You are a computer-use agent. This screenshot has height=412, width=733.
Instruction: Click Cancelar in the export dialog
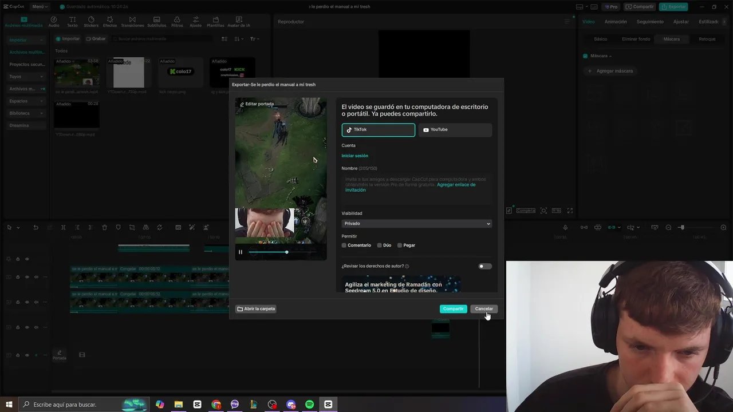tap(484, 309)
